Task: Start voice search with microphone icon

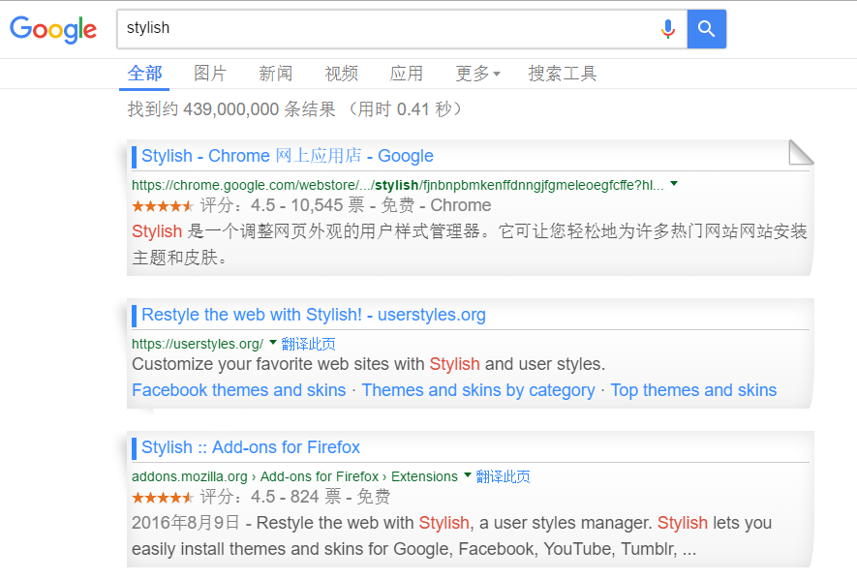Action: 667,29
